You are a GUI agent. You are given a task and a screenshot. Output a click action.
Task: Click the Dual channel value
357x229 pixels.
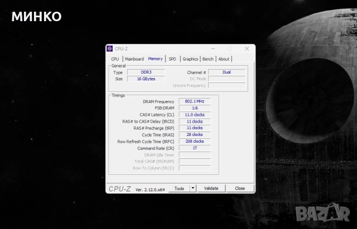(x=227, y=72)
